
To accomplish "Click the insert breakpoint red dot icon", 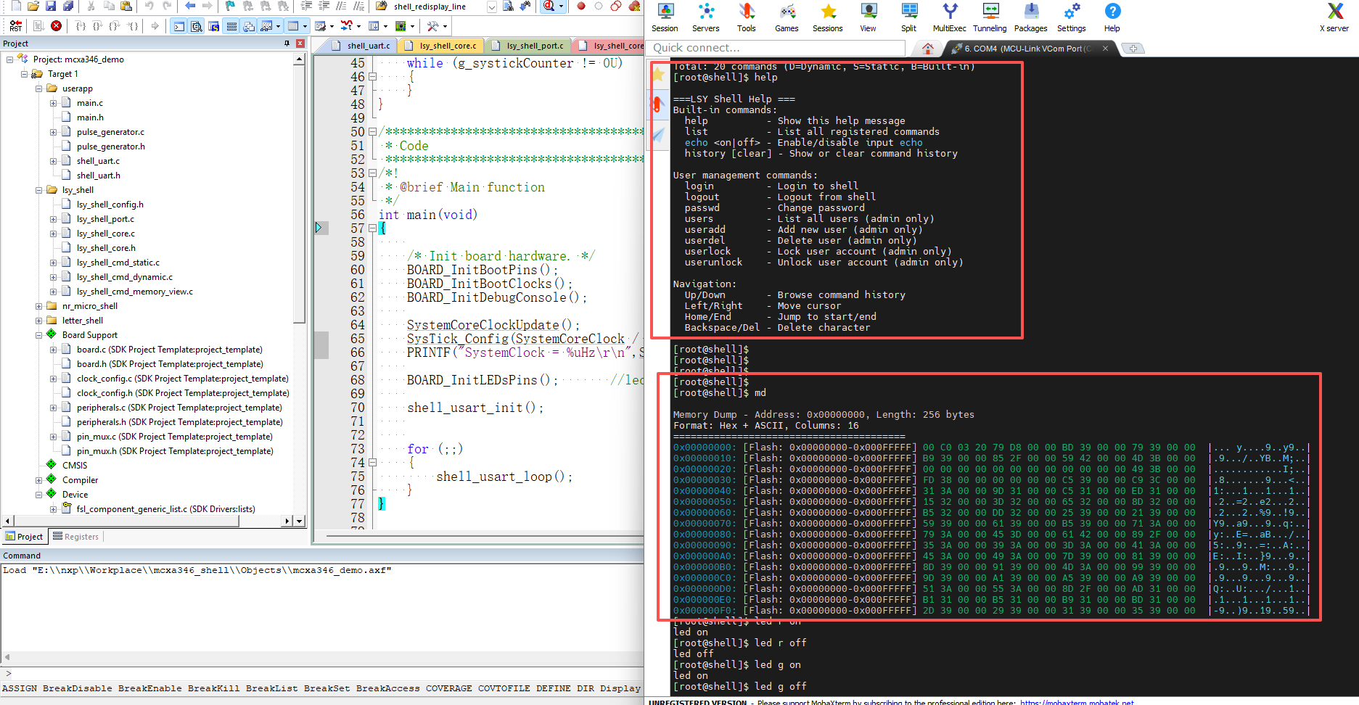I will tap(581, 7).
